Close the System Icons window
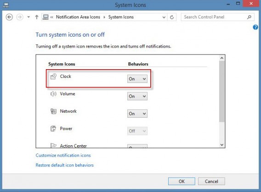This screenshot has height=192, width=261. pos(251,4)
